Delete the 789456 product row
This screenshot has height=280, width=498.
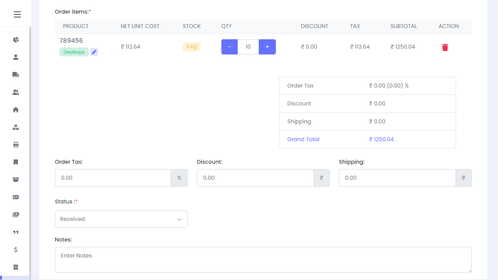click(x=445, y=47)
